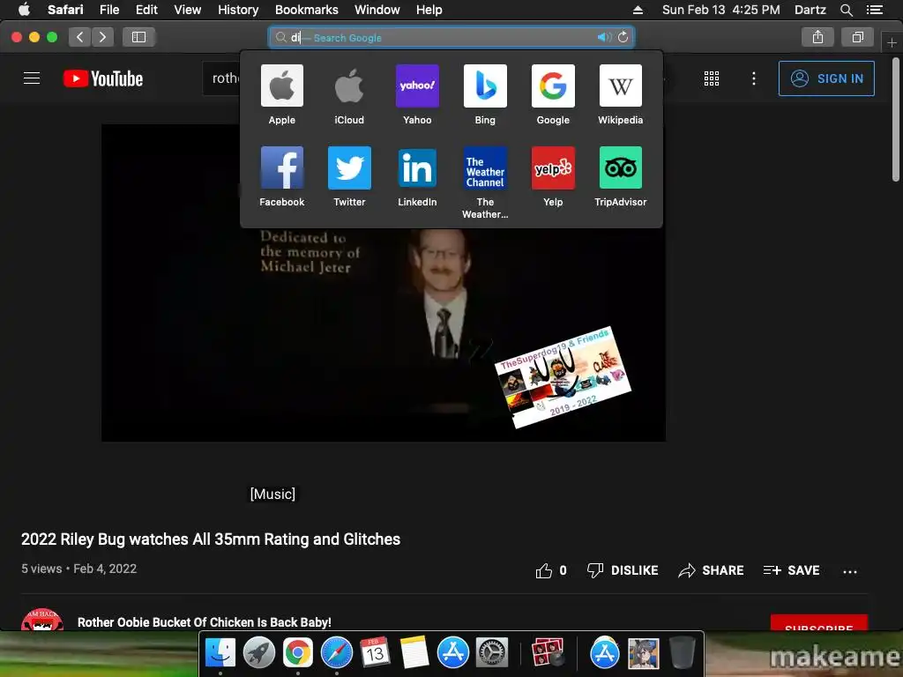Viewport: 903px width, 677px height.
Task: Open the Window menu
Action: pyautogui.click(x=377, y=10)
